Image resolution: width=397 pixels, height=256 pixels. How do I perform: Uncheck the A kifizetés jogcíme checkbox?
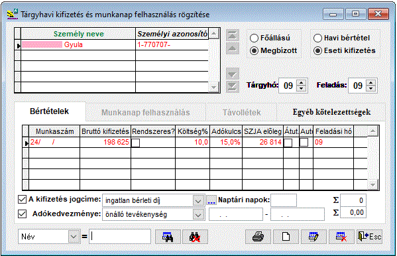coord(22,200)
